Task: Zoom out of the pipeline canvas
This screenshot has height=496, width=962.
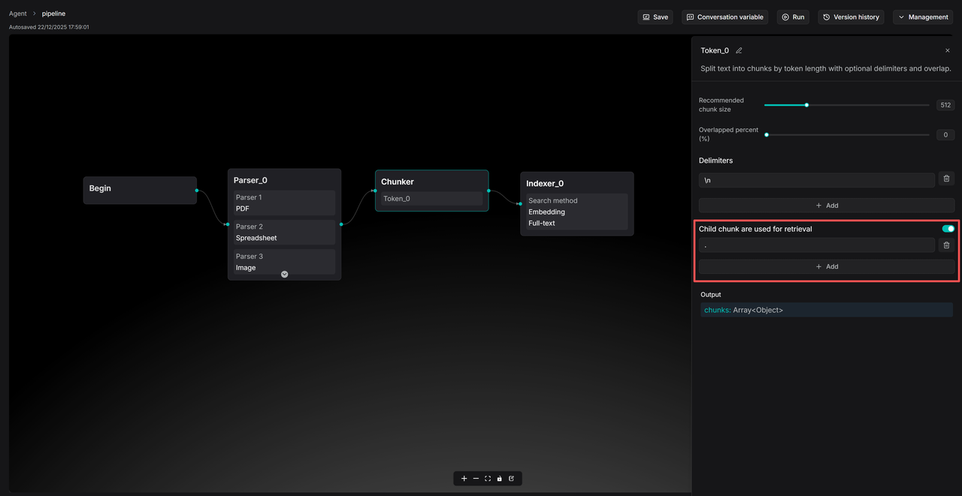Action: [x=476, y=479]
